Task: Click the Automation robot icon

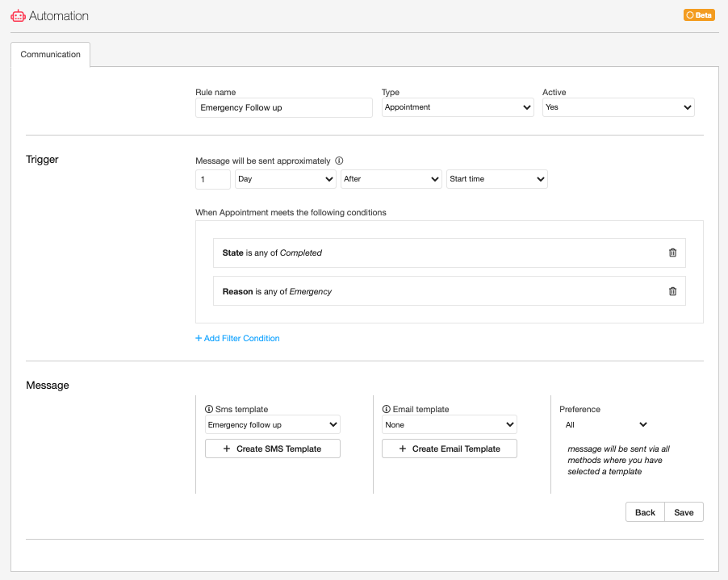Action: tap(18, 16)
